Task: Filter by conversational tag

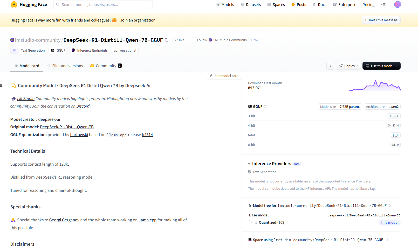Action: point(125,50)
